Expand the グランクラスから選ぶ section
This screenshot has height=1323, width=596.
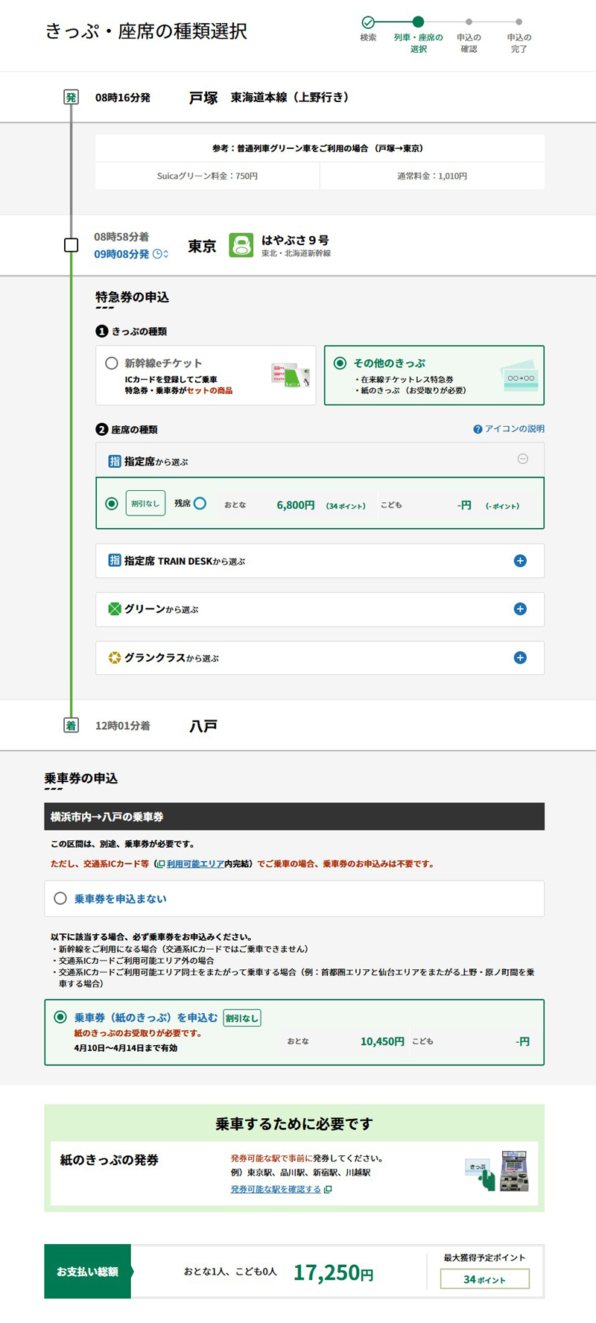[x=520, y=658]
